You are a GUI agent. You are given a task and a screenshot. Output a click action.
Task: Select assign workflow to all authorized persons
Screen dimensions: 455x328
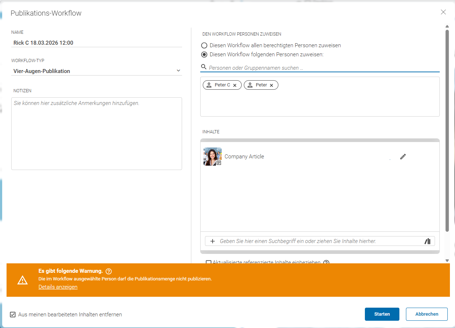click(204, 45)
